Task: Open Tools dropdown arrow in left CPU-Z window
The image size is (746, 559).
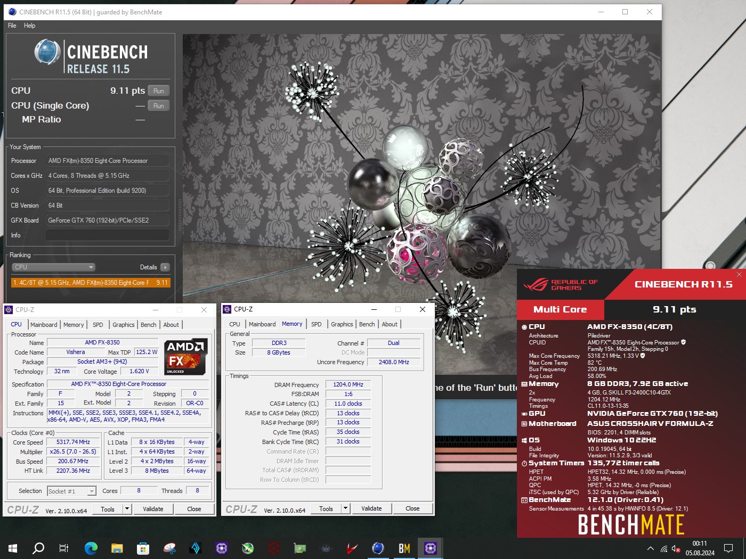Action: pyautogui.click(x=127, y=509)
